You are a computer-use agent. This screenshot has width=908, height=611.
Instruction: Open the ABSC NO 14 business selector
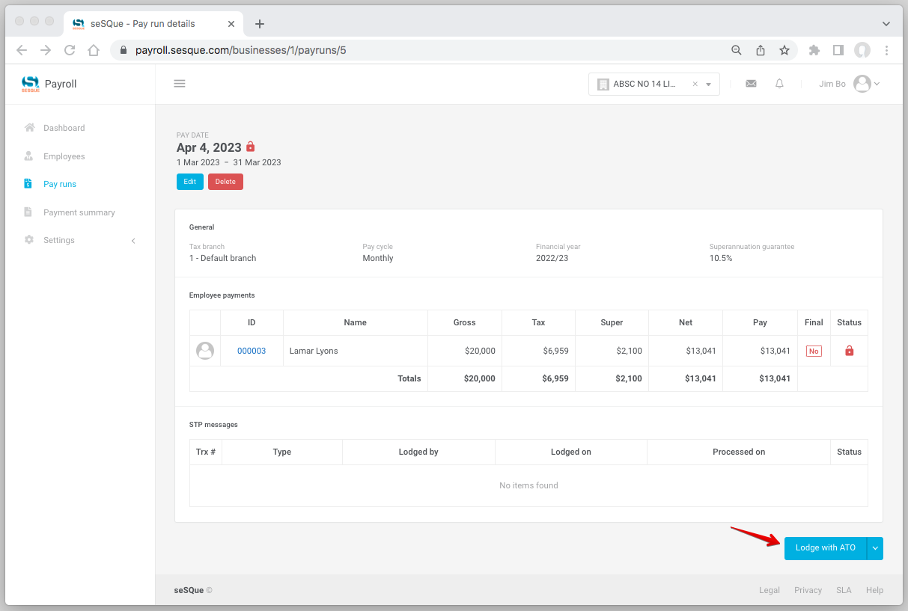[653, 85]
